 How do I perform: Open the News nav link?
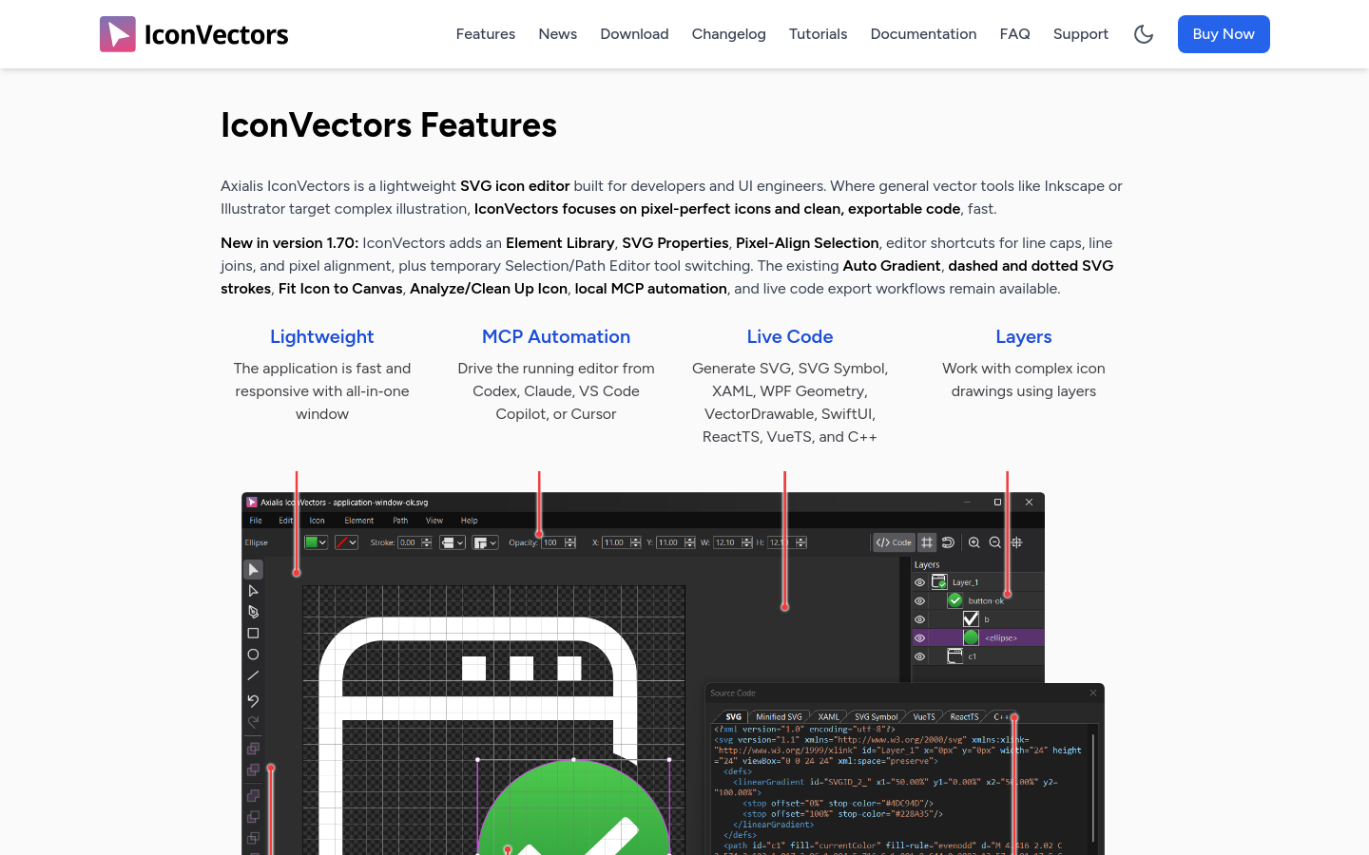coord(558,34)
